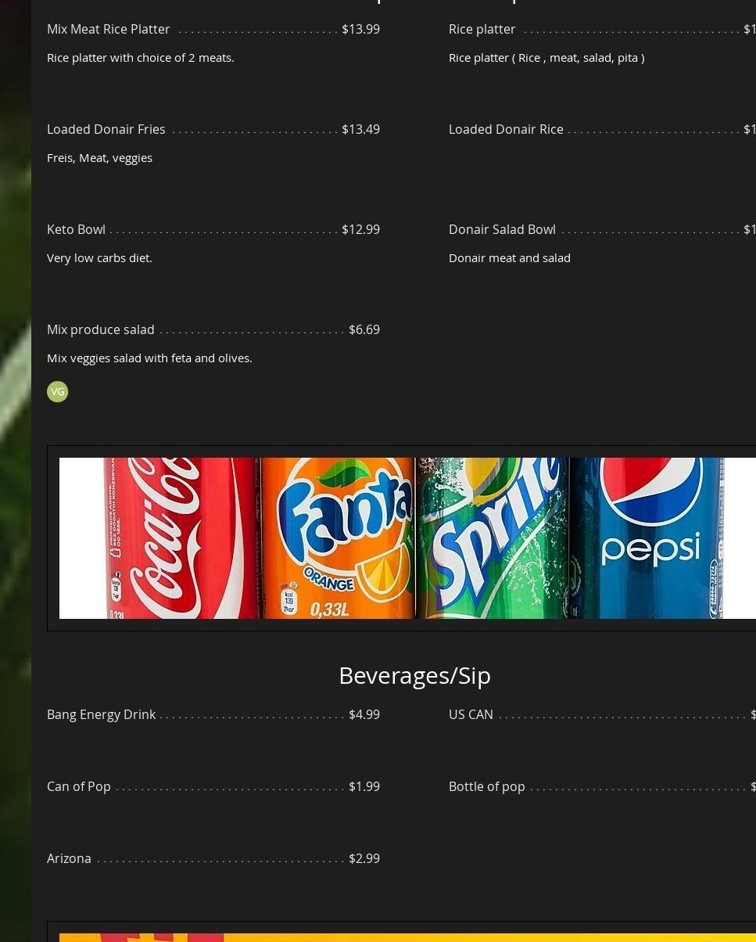Image resolution: width=756 pixels, height=942 pixels.
Task: Select Bang Energy Drink from beverages
Action: [x=102, y=714]
